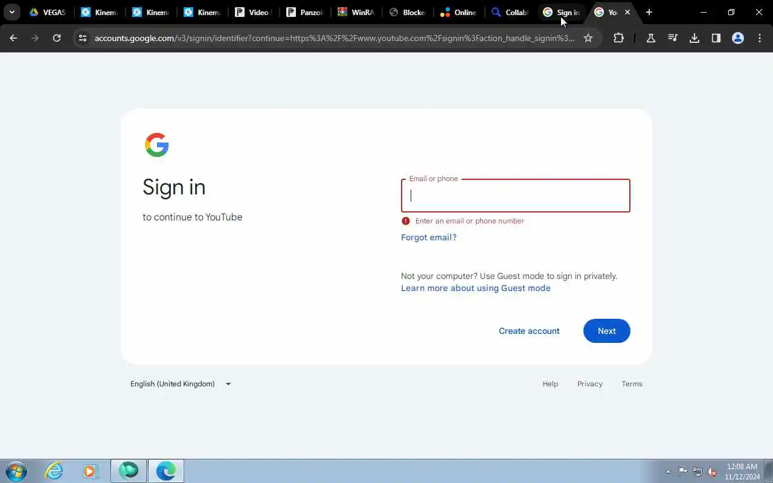This screenshot has width=773, height=483.
Task: Open the network tray icon
Action: point(698,472)
